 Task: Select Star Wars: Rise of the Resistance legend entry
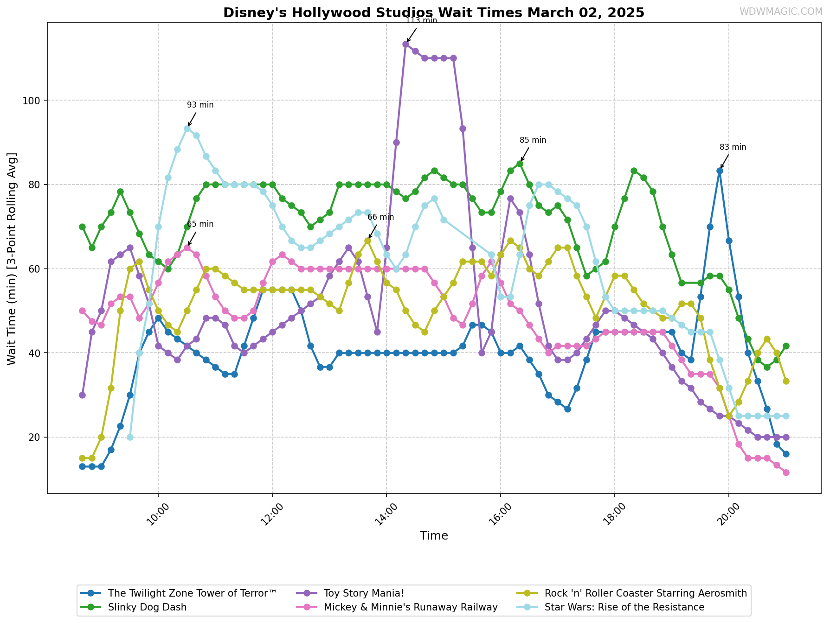611,607
